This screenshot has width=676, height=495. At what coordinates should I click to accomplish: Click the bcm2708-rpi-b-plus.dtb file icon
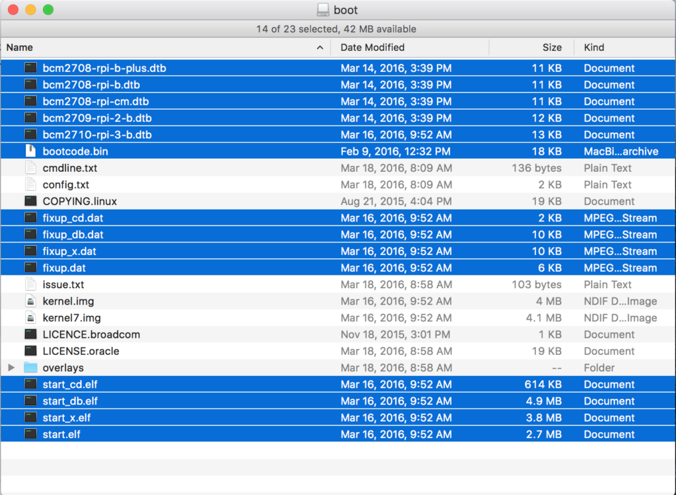point(30,68)
